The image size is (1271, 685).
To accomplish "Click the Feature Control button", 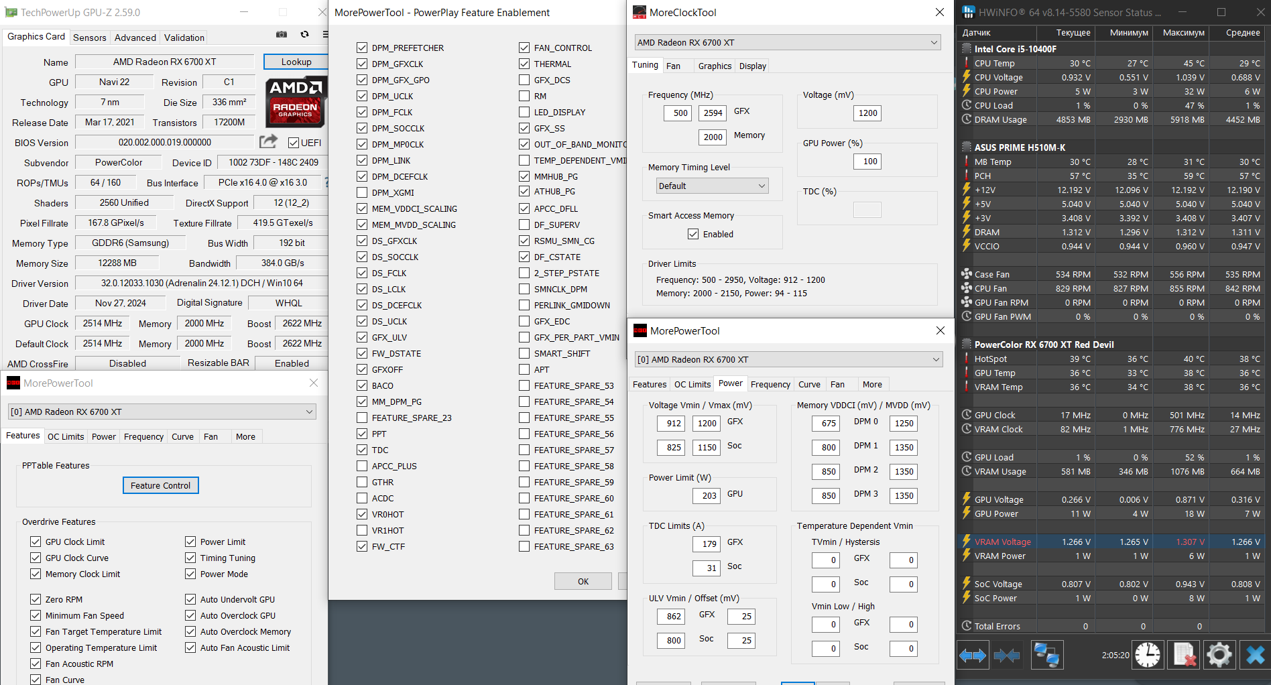I will (x=161, y=485).
